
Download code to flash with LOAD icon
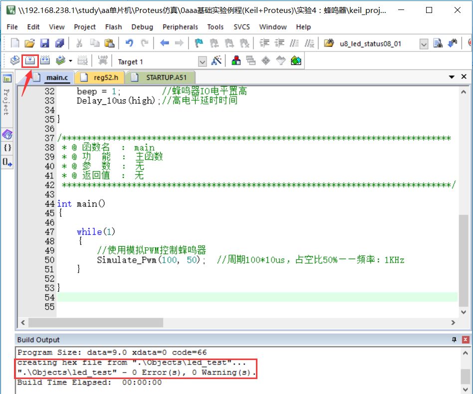pos(103,60)
